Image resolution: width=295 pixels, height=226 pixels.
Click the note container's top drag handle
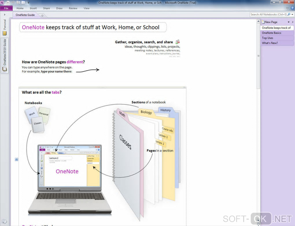(102, 87)
